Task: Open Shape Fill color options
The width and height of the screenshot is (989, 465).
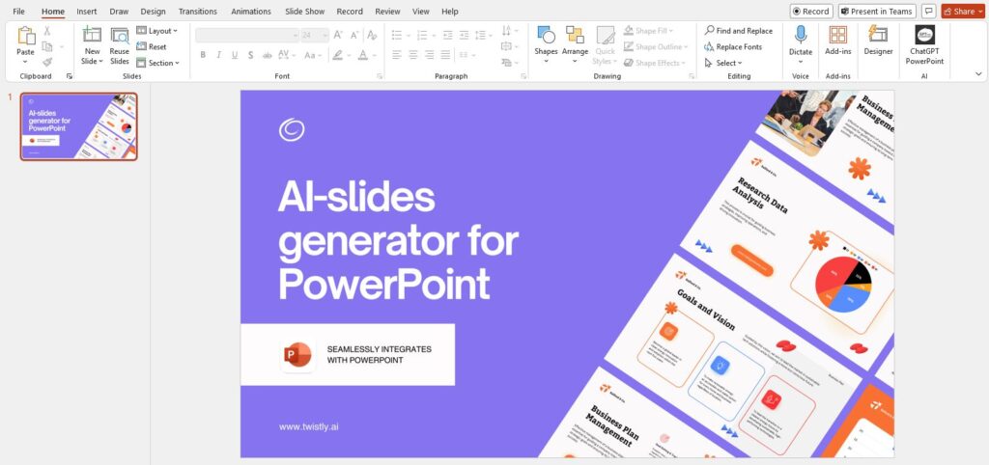Action: (x=649, y=30)
